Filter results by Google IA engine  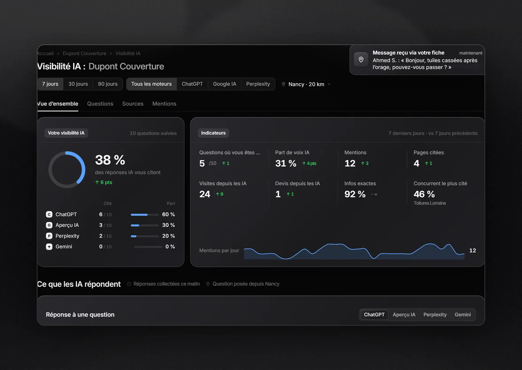tap(225, 84)
